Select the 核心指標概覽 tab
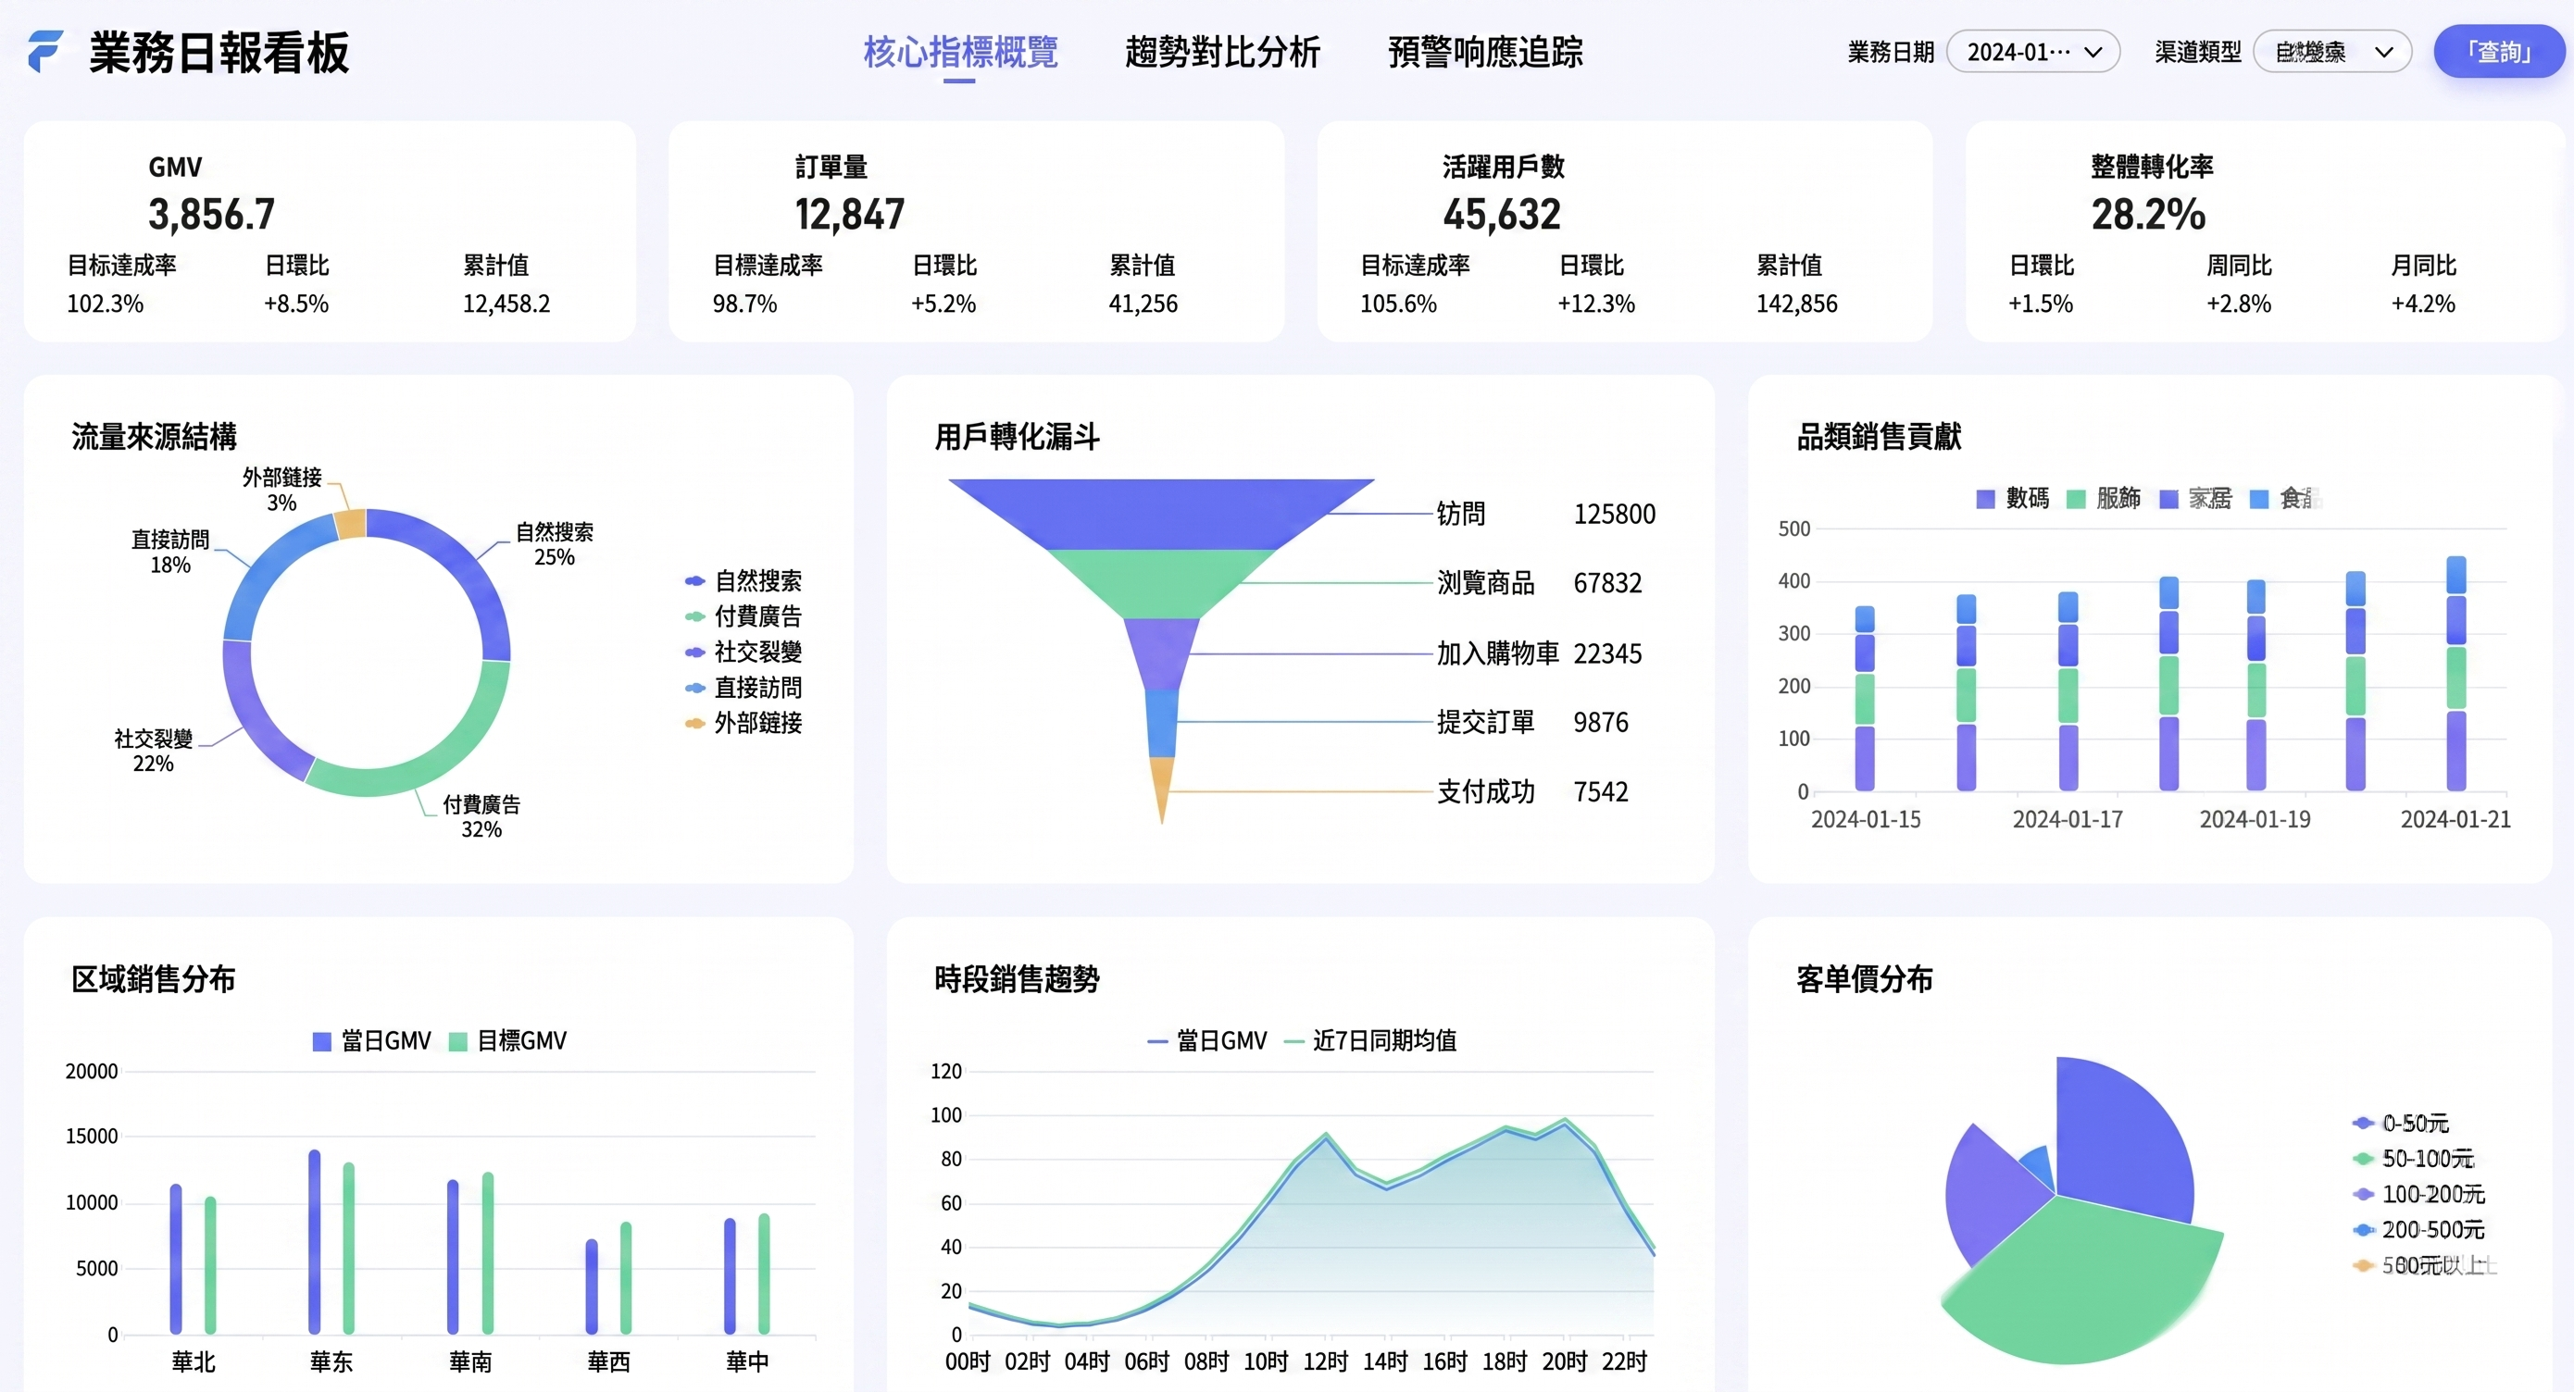This screenshot has width=2574, height=1392. [960, 52]
